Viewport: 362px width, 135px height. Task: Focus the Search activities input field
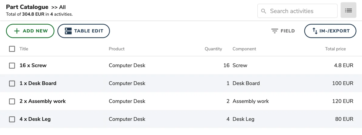(297, 11)
